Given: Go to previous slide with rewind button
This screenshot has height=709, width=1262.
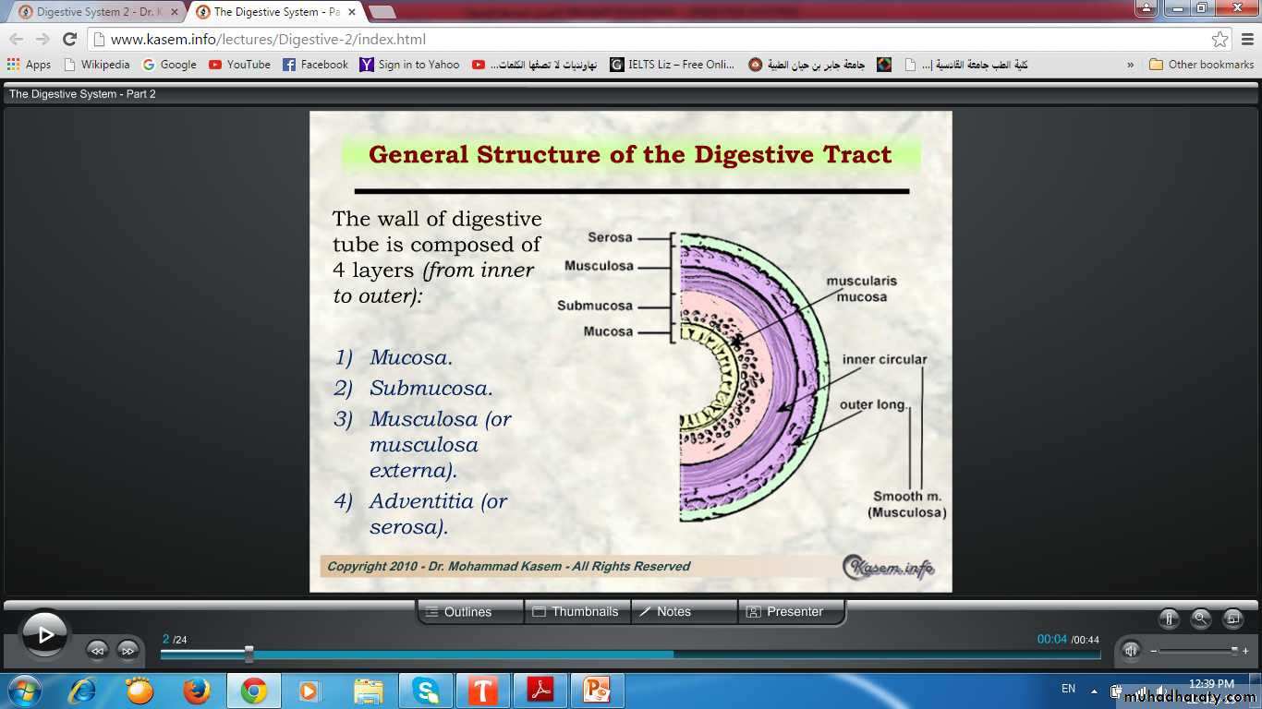Looking at the screenshot, I should pyautogui.click(x=97, y=650).
